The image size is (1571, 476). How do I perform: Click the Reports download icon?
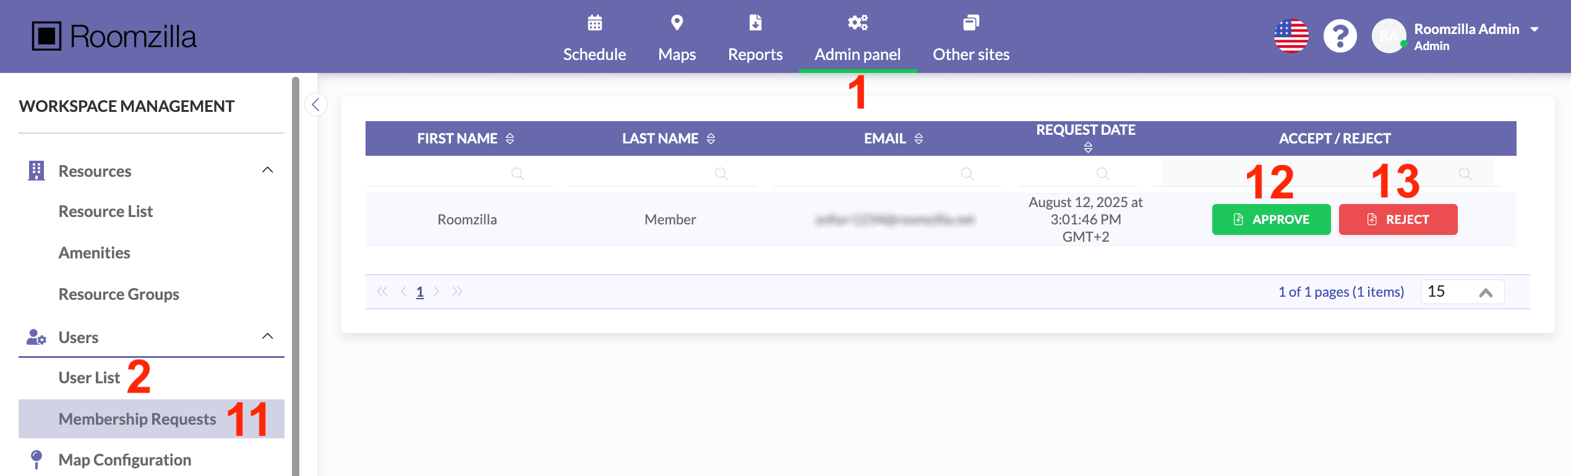(x=755, y=23)
